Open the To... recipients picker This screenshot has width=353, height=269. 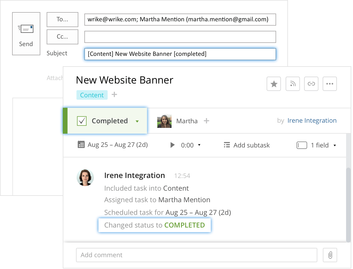tap(62, 20)
